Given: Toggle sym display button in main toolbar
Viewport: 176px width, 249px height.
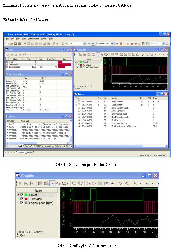Looking at the screenshot, I should 89,44.
